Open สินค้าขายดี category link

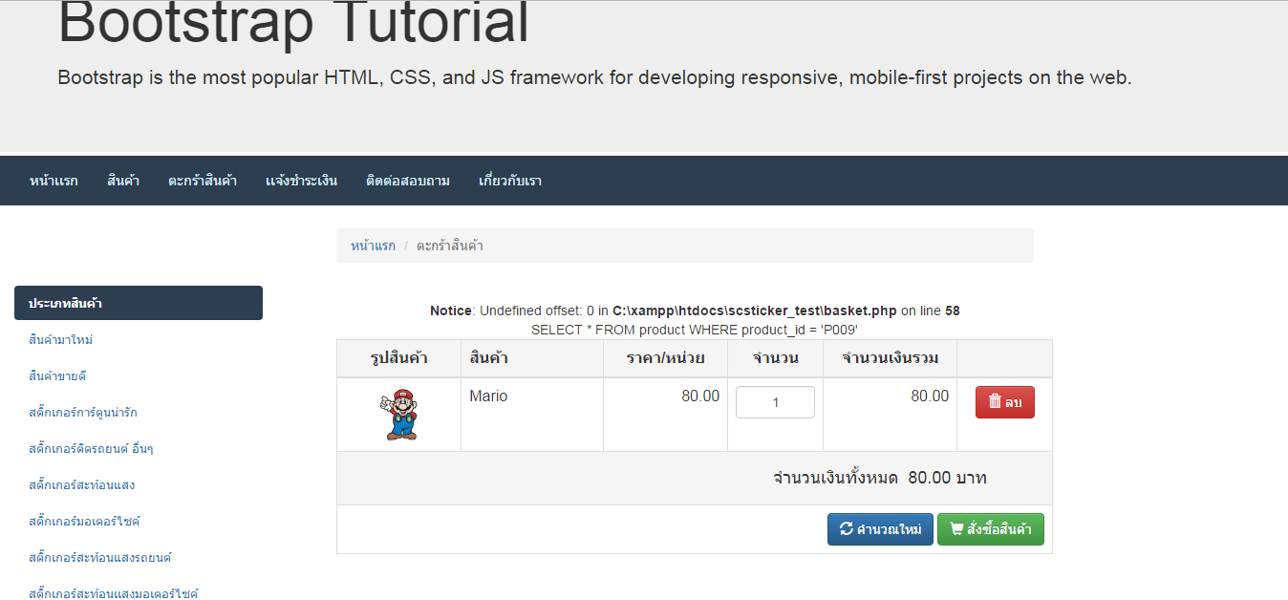coord(57,376)
